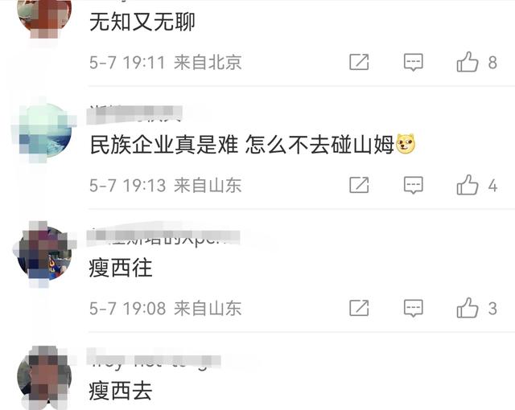The height and width of the screenshot is (410, 515).
Task: Open avatar of the '无知又无聊' commenter
Action: pos(44,13)
